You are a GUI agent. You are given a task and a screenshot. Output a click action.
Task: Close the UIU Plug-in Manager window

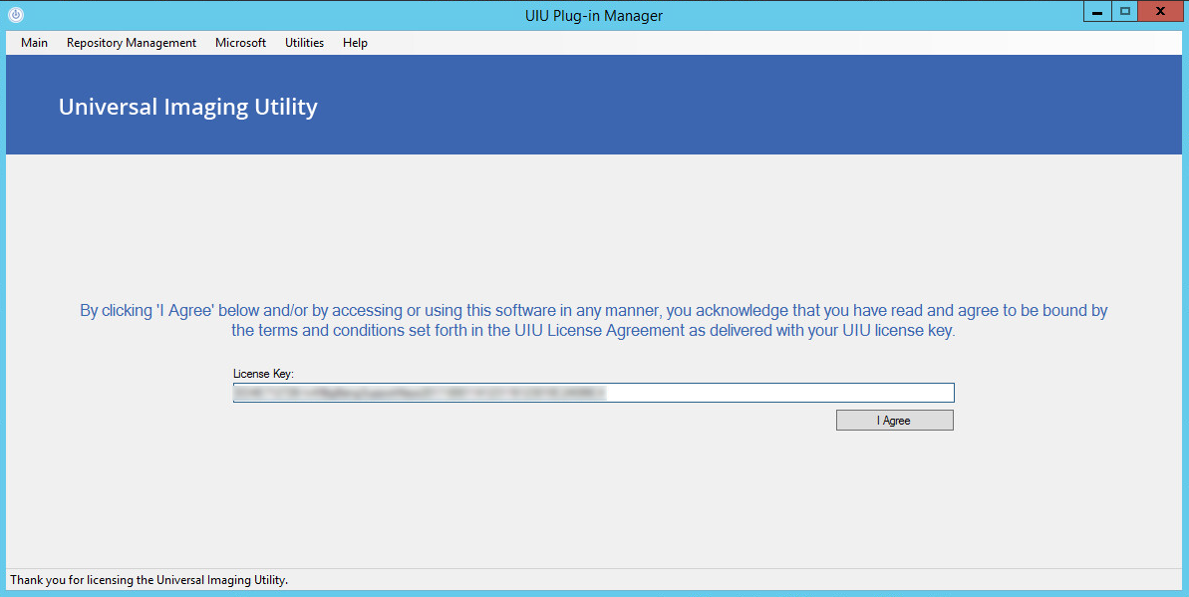[1160, 11]
